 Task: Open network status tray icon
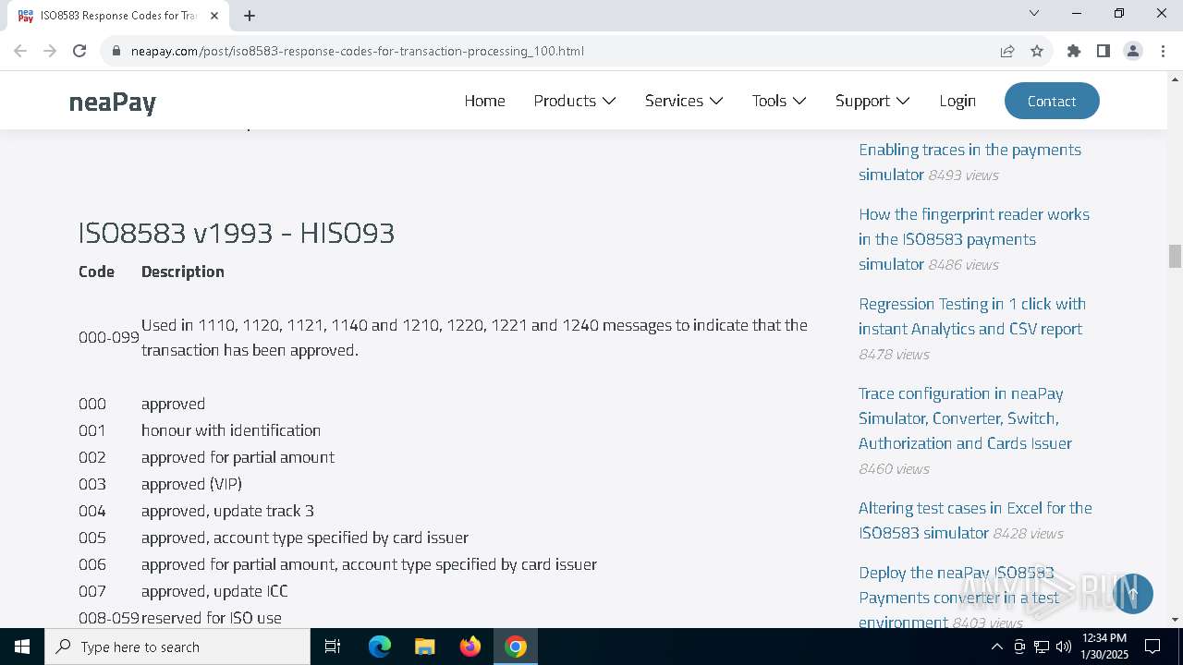1042,647
